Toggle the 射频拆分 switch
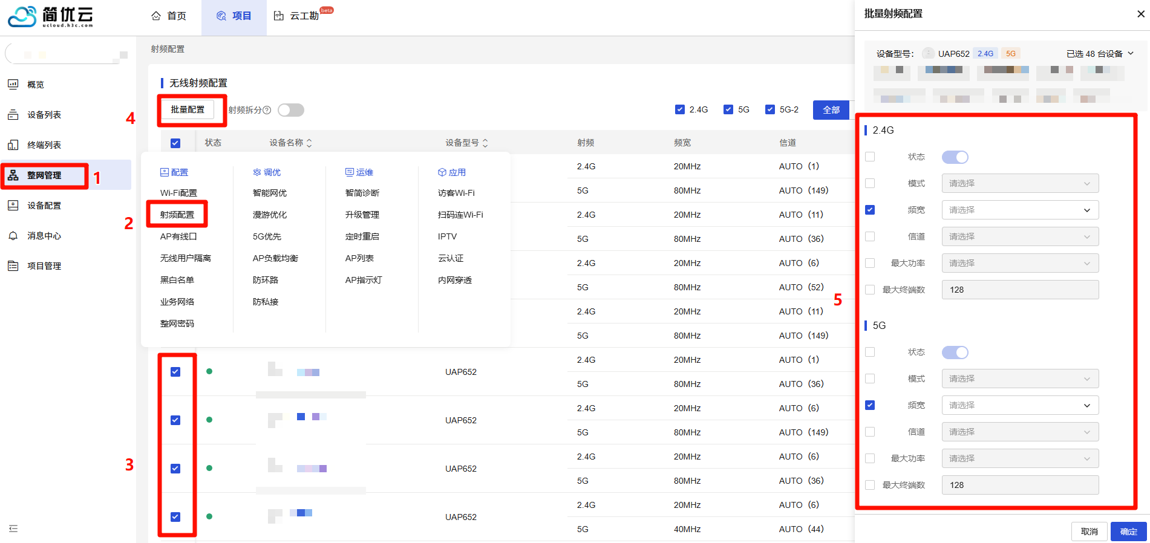The width and height of the screenshot is (1150, 543). [x=291, y=110]
